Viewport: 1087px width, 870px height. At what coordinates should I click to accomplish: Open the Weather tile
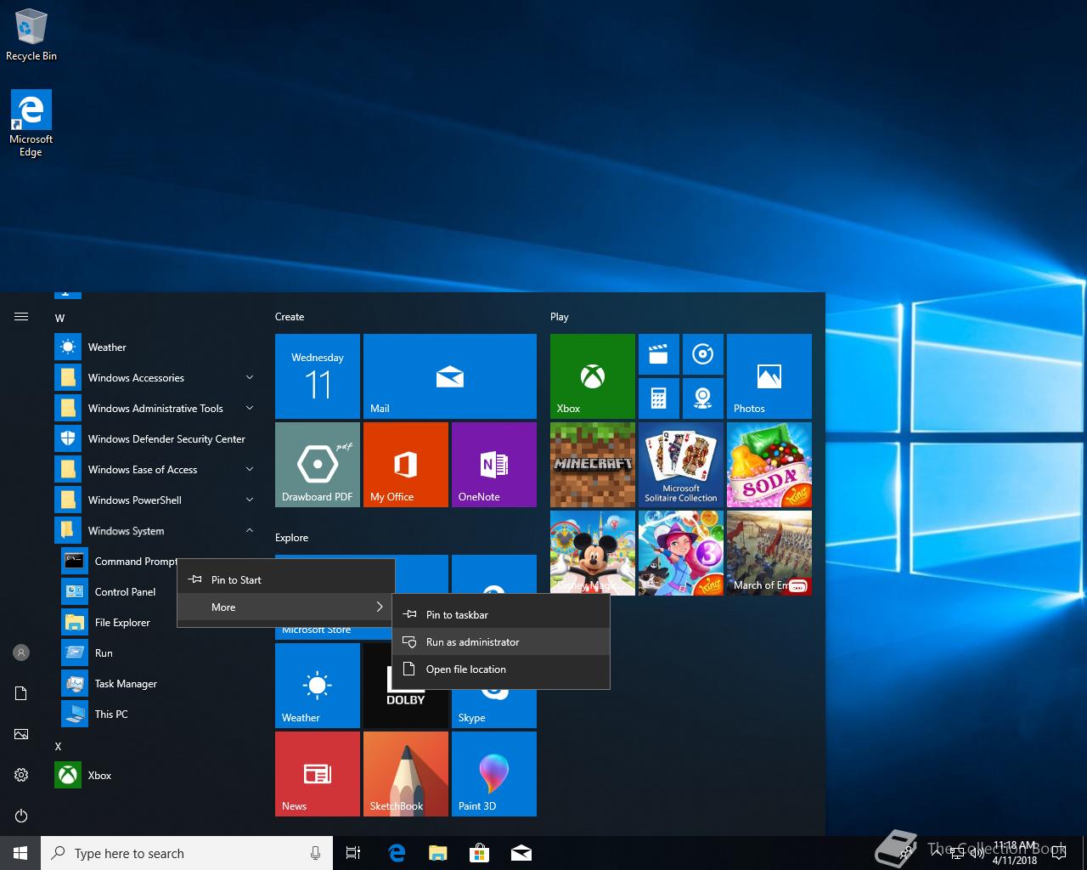pos(318,686)
